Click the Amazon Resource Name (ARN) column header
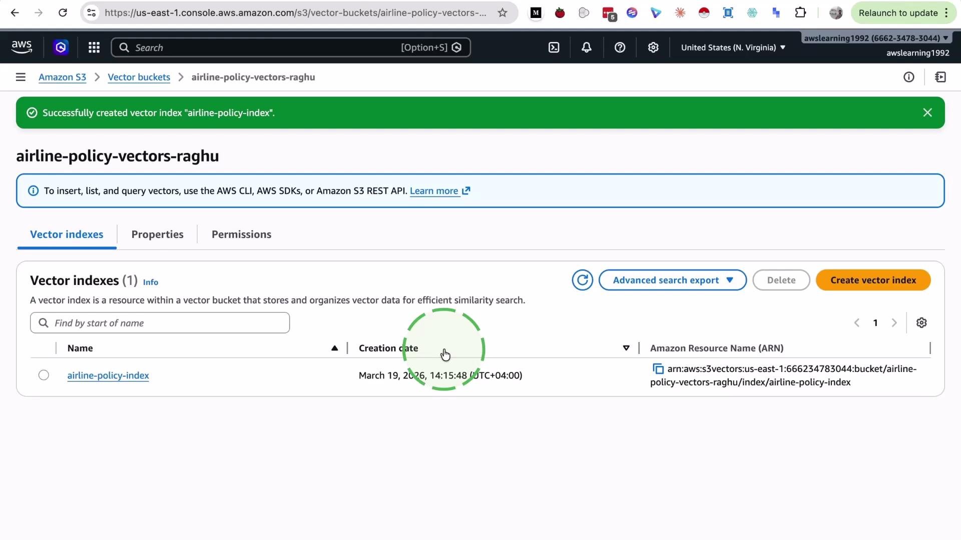 click(717, 348)
